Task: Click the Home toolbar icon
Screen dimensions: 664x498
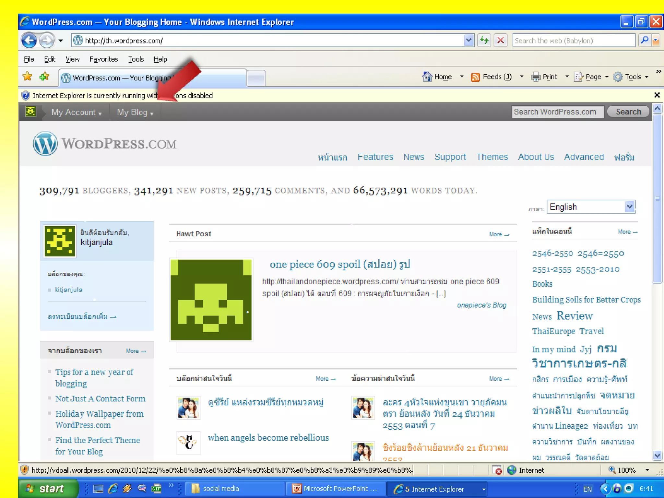Action: [427, 77]
